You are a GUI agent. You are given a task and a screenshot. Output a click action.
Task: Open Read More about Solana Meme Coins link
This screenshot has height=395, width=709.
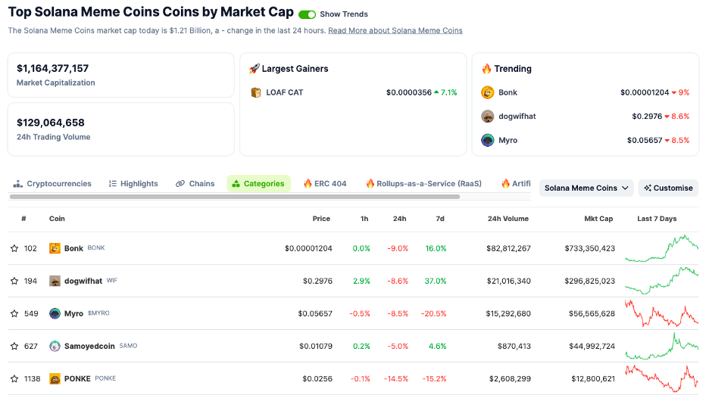395,30
